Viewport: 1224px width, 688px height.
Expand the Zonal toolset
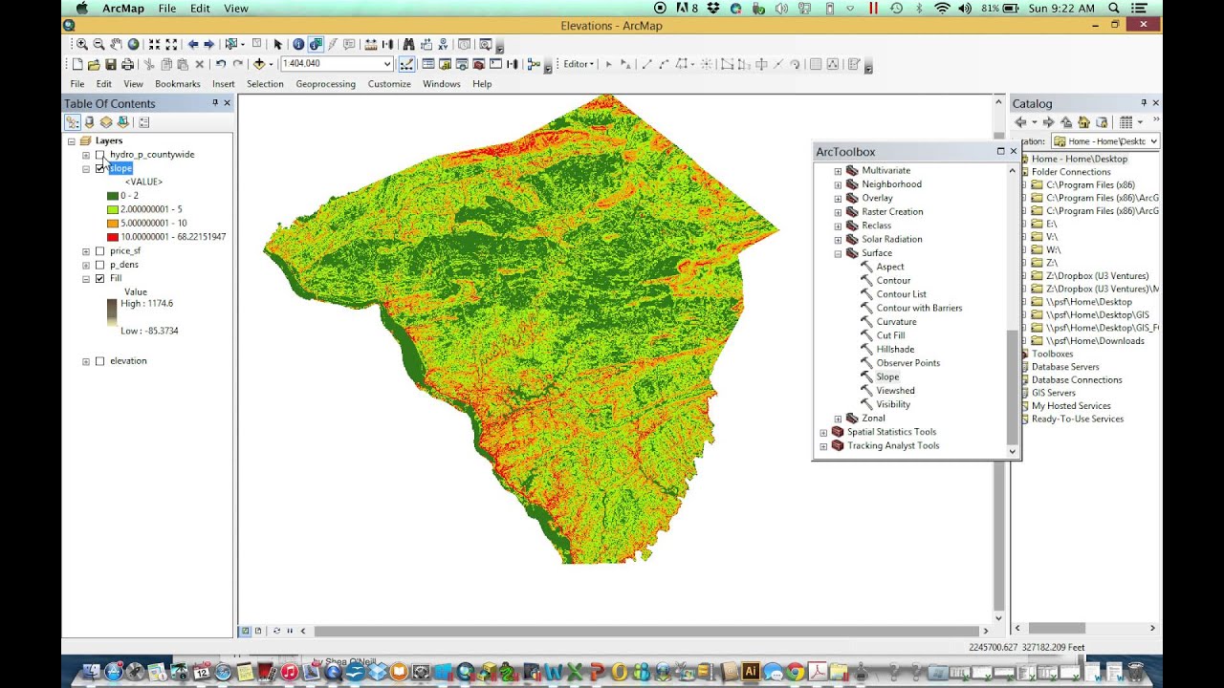pyautogui.click(x=838, y=419)
